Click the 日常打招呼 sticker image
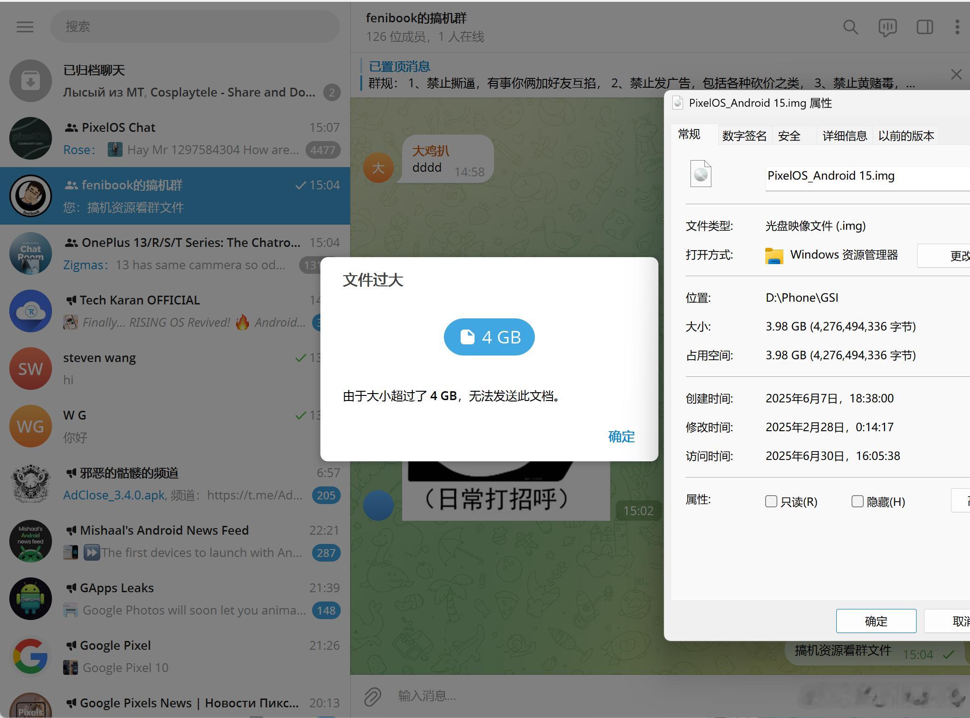The height and width of the screenshot is (718, 970). point(506,491)
